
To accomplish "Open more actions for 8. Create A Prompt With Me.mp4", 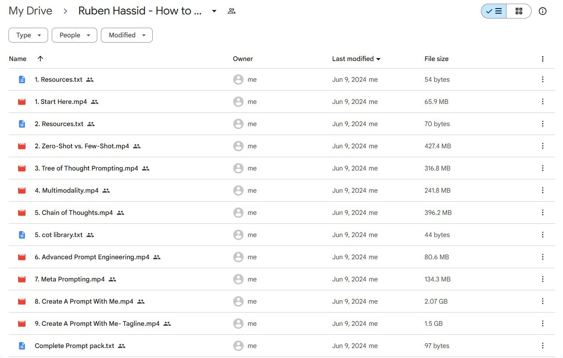I will pyautogui.click(x=542, y=301).
